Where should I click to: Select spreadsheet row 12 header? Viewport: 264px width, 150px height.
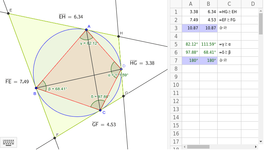[176, 101]
